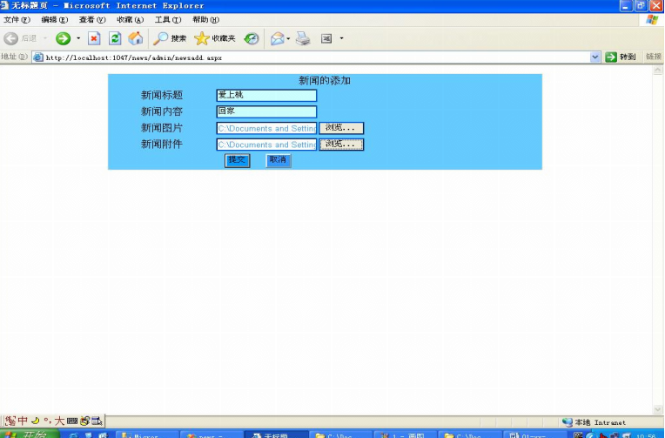This screenshot has height=438, width=665.
Task: Click the 新闻附件 file path field
Action: [266, 145]
